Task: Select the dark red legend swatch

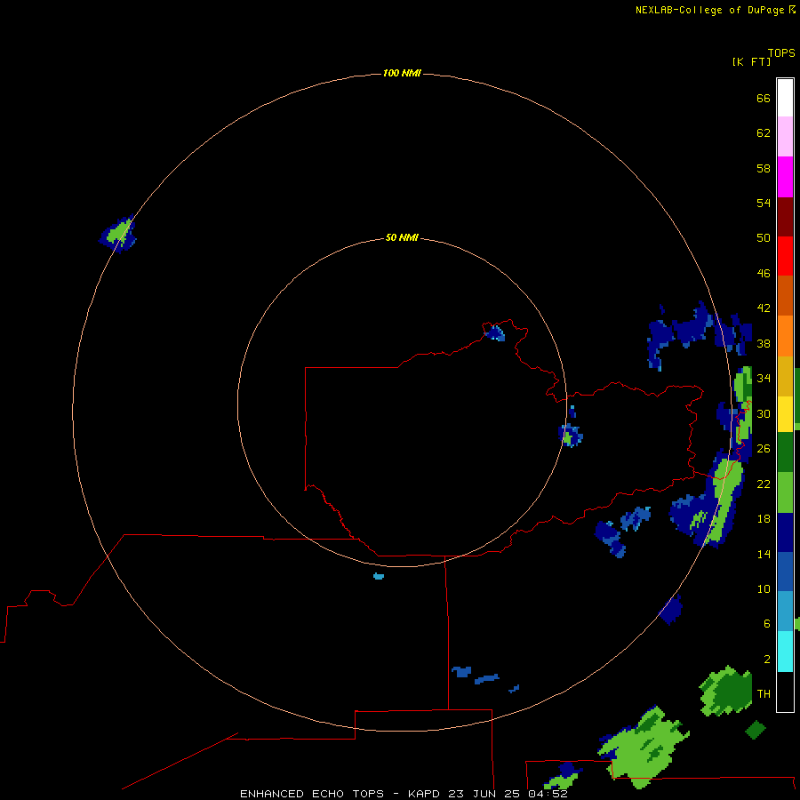Action: [785, 216]
